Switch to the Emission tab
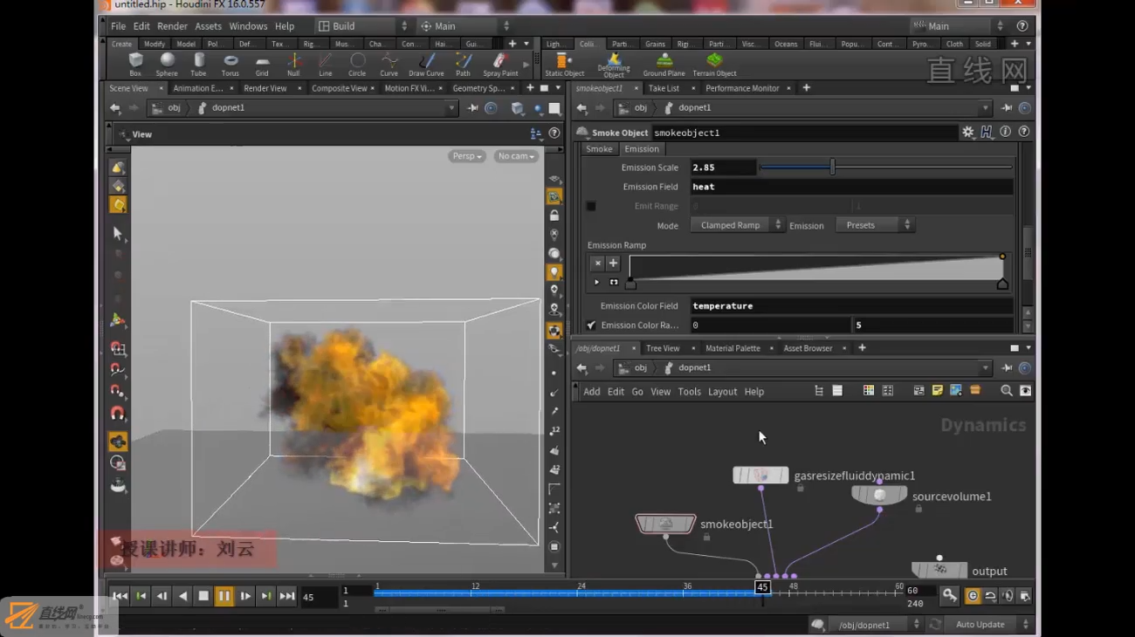Image resolution: width=1135 pixels, height=637 pixels. (642, 149)
